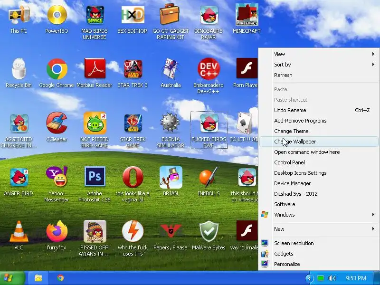Select the Malware Bytes shield icon
This screenshot has width=380, height=285.
209,231
